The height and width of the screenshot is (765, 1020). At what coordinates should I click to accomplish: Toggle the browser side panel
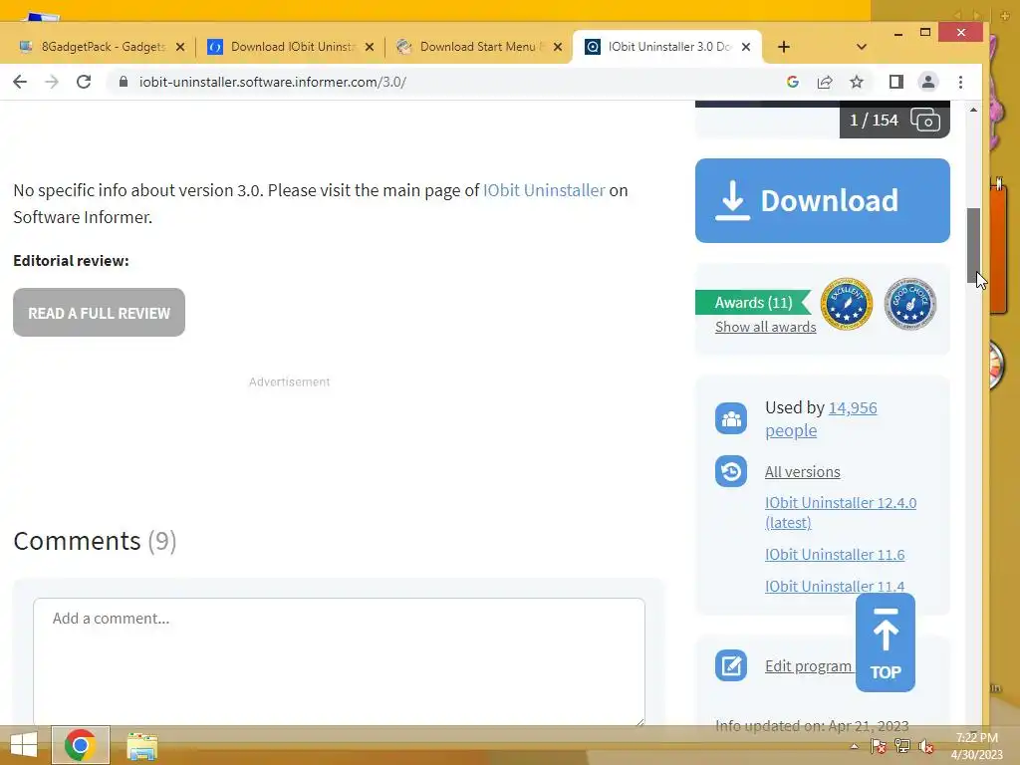click(x=895, y=82)
